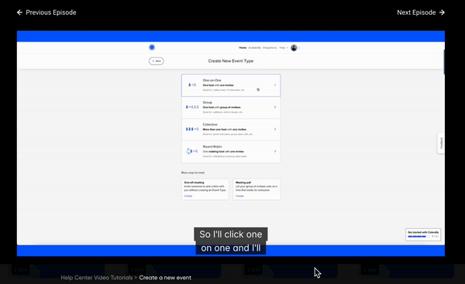
Task: Click the chevron on the Round Robin row
Action: click(275, 151)
